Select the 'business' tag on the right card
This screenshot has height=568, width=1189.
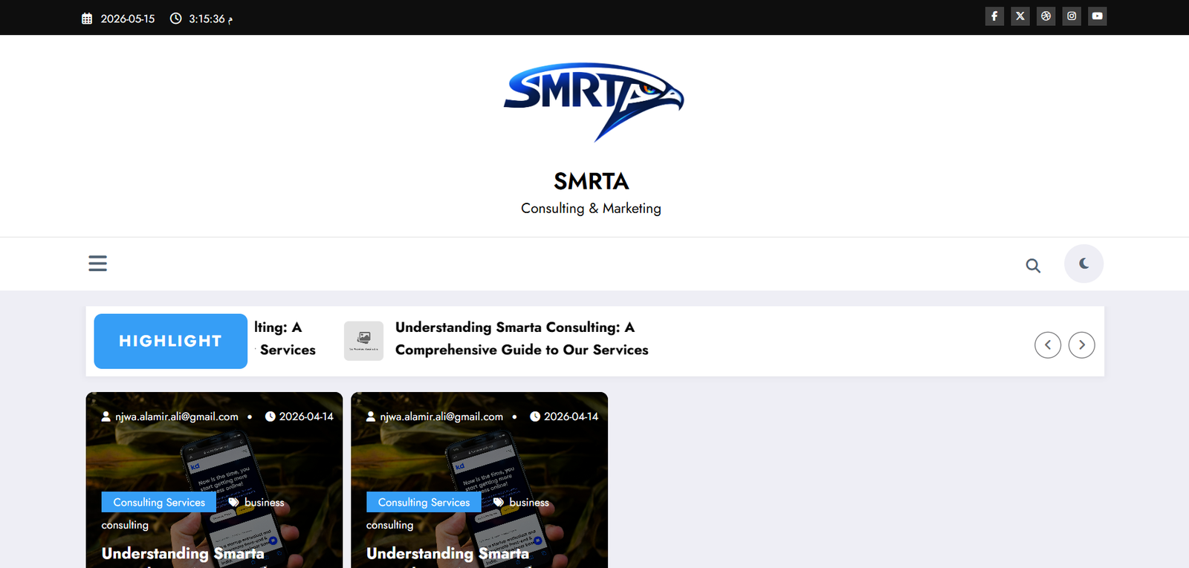[529, 503]
